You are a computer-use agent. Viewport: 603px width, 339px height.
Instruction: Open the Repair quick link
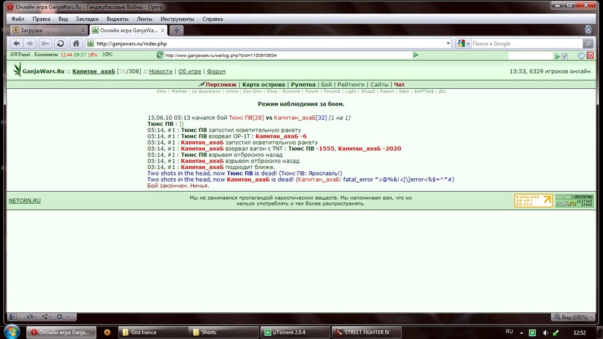coord(387,91)
